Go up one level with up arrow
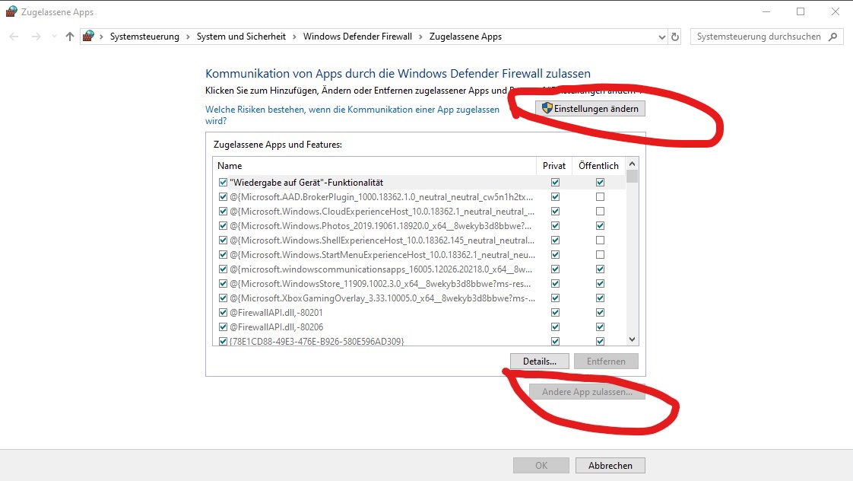This screenshot has height=481, width=853. [x=70, y=37]
